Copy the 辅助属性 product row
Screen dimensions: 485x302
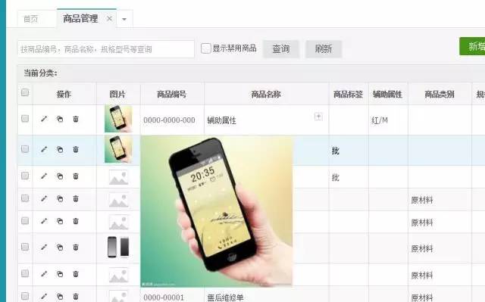(60, 119)
